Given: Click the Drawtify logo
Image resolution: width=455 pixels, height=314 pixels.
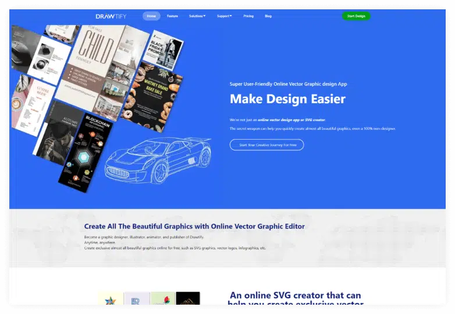Looking at the screenshot, I should (x=111, y=16).
